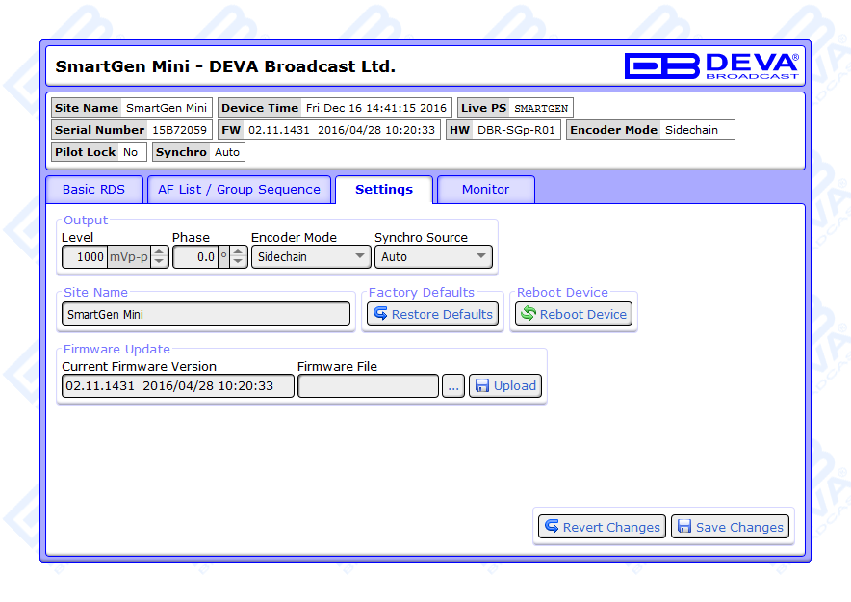Switch to the Basic RDS tab
The image size is (851, 602).
[x=94, y=190]
